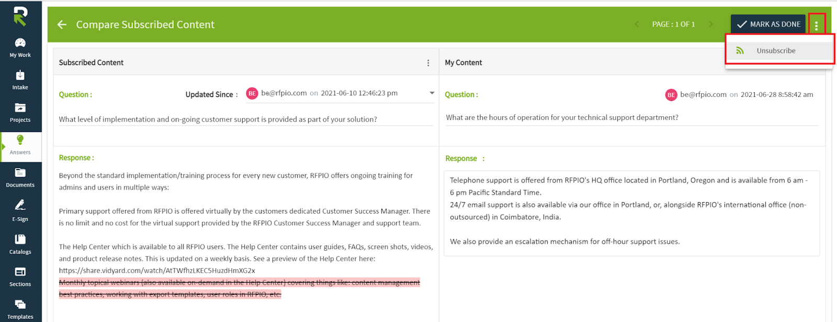Open Templates in sidebar
The height and width of the screenshot is (322, 837).
click(20, 310)
